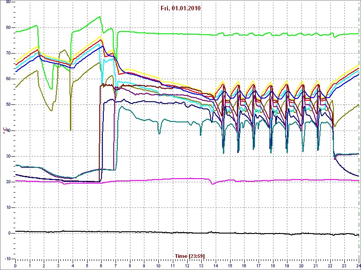The width and height of the screenshot is (361, 270).
Task: Select the 90 label on the temperature axis
Action: coord(8,2)
